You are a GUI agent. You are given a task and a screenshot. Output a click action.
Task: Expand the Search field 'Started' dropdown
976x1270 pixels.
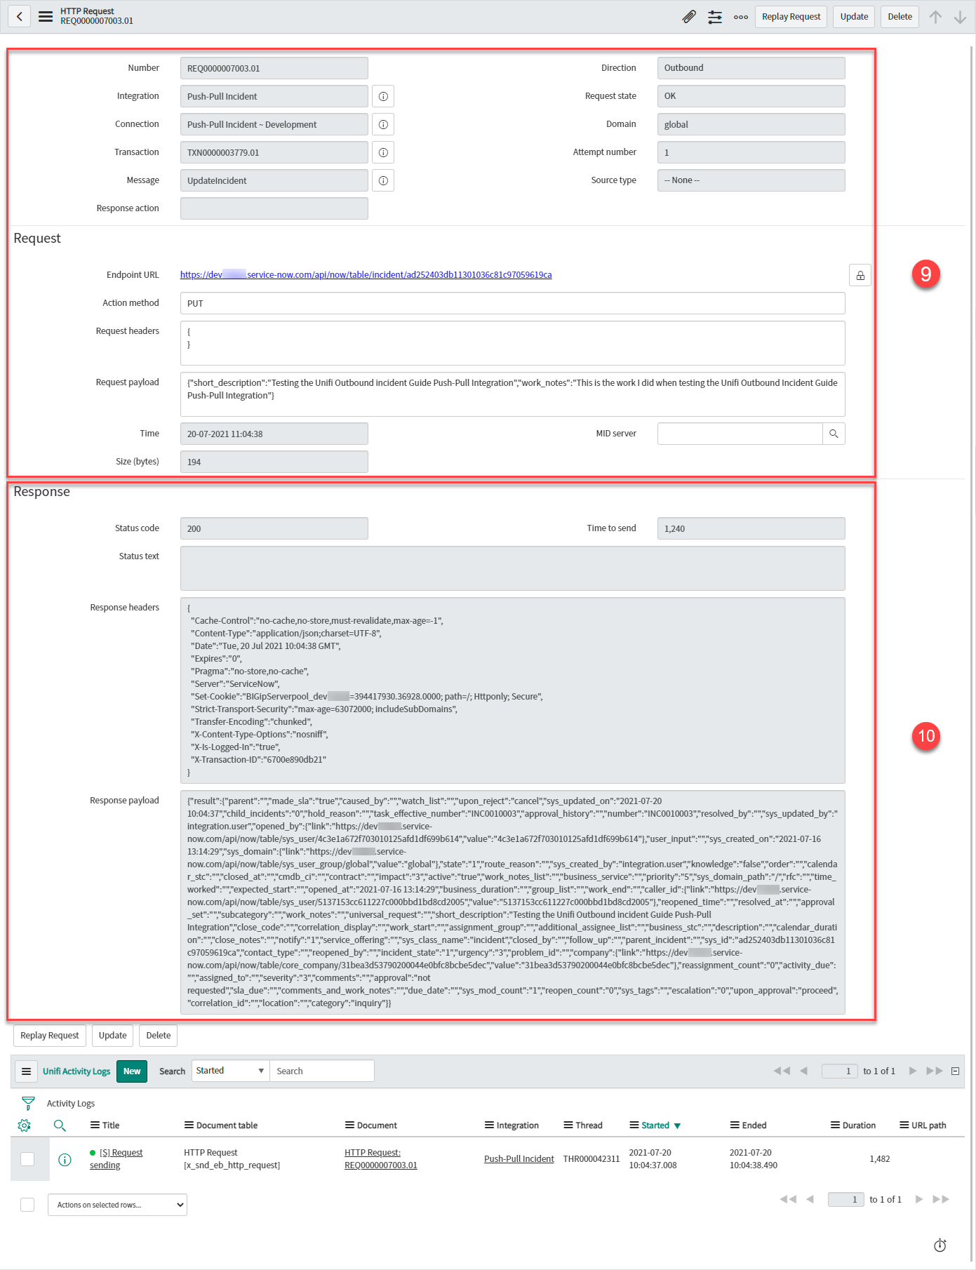pyautogui.click(x=230, y=1071)
